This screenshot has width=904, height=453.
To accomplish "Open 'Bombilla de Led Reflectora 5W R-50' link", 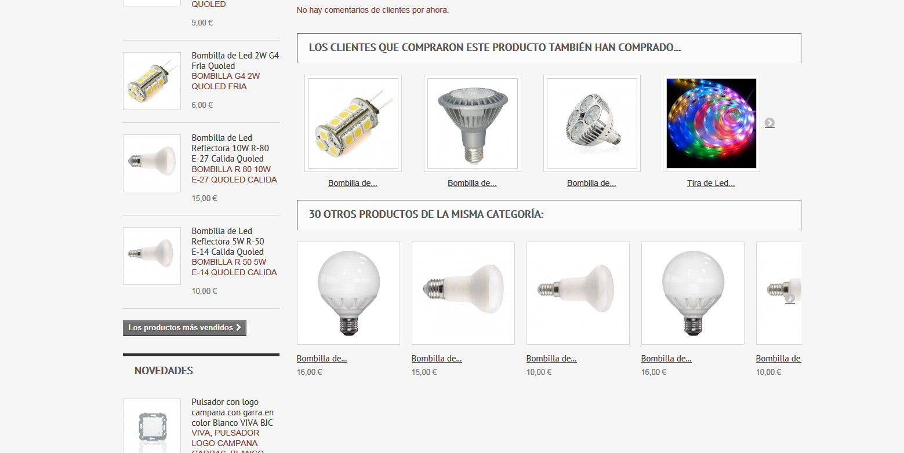I will coord(228,242).
